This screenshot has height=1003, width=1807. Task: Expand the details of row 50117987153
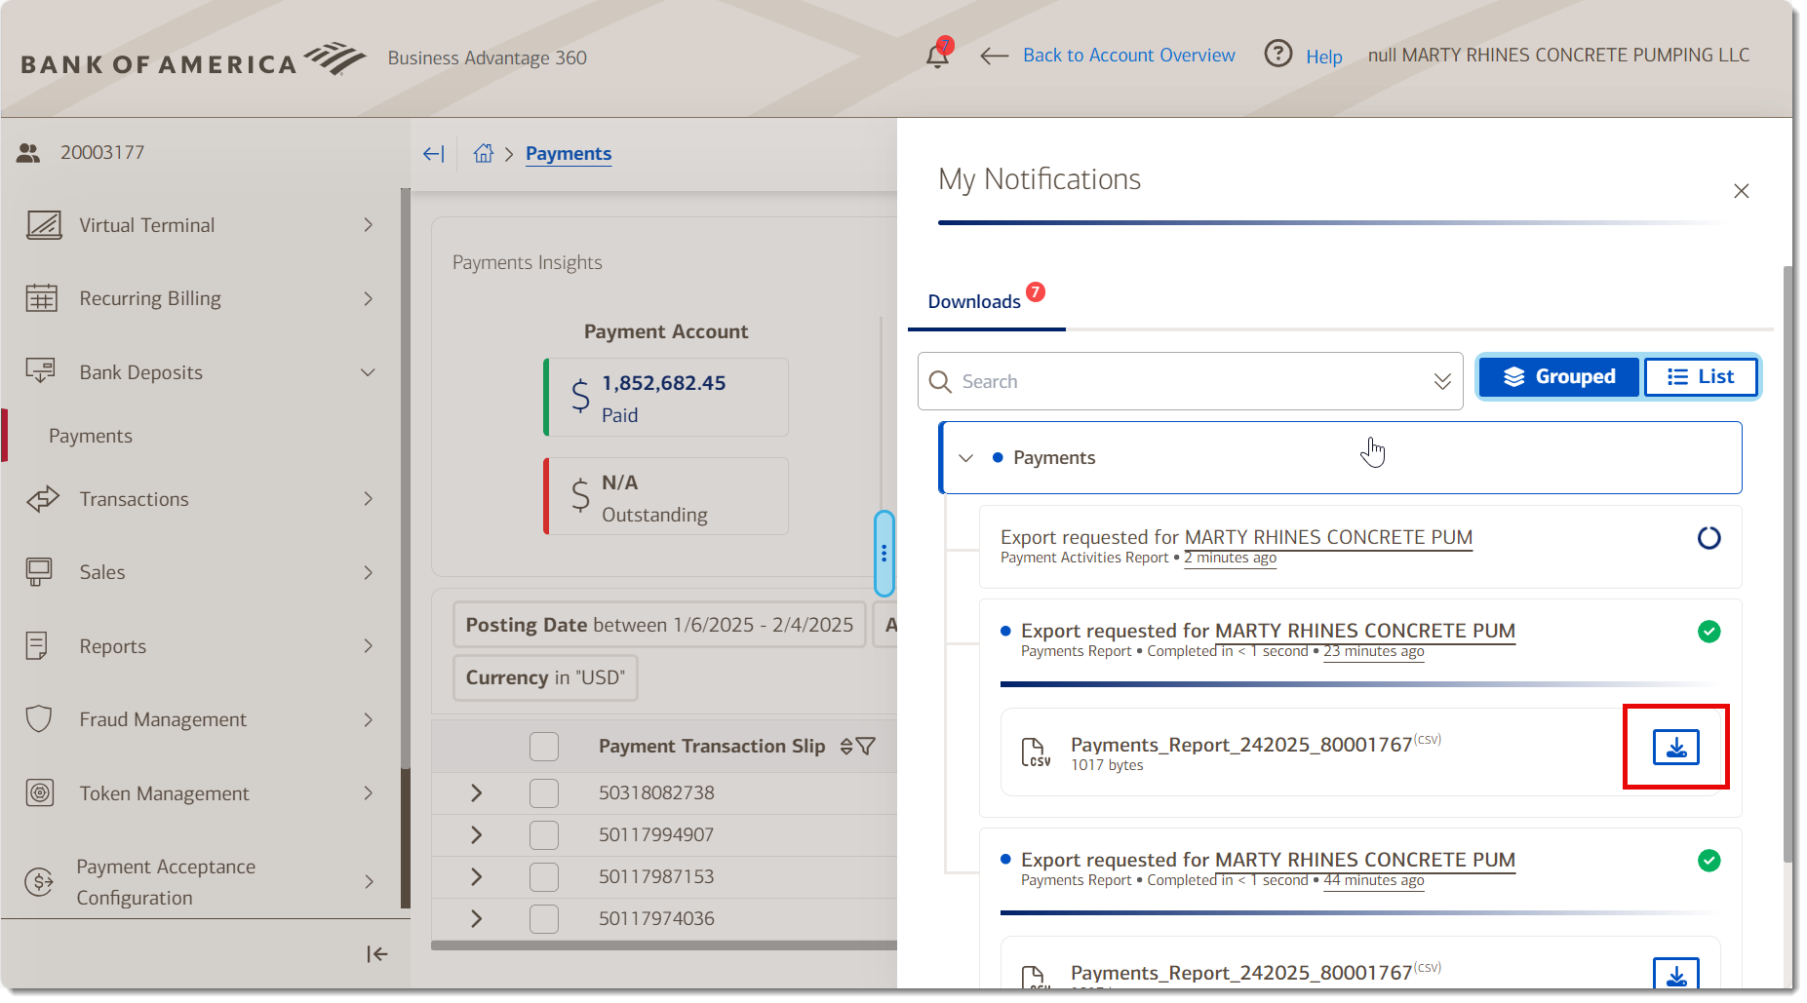[x=477, y=877]
